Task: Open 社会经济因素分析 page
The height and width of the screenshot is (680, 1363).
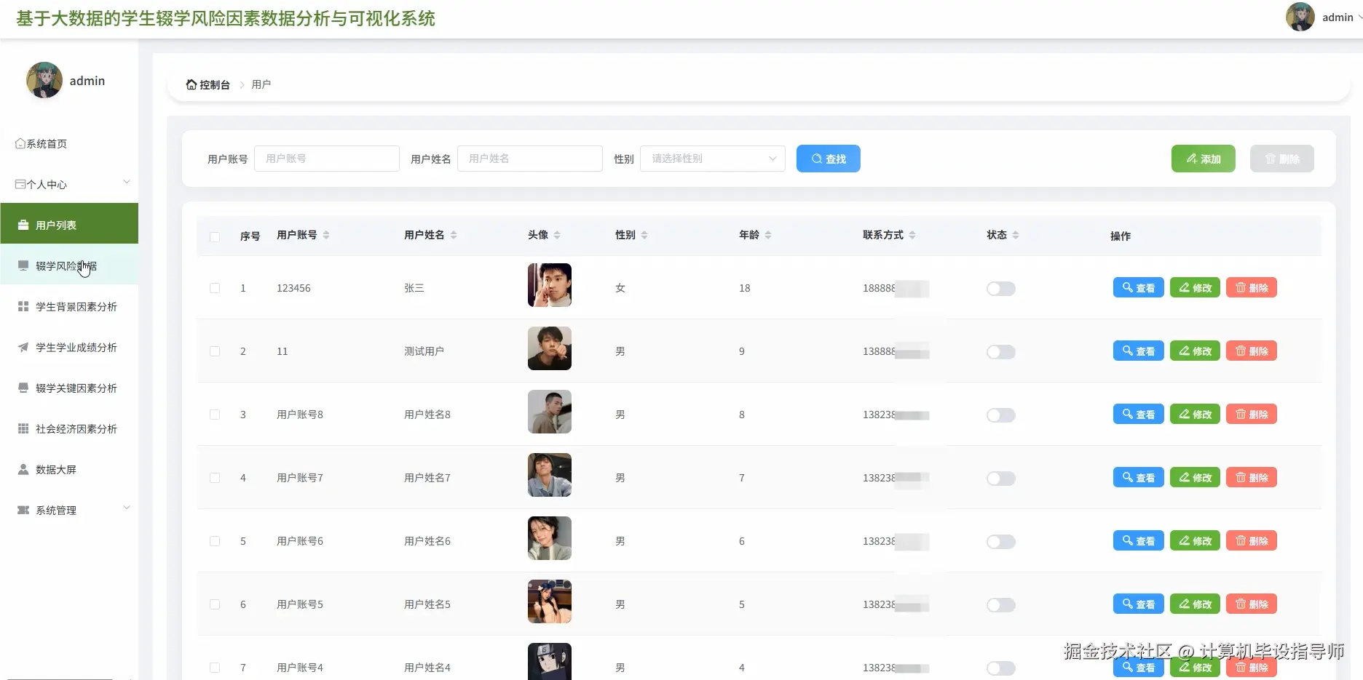Action: pyautogui.click(x=69, y=429)
